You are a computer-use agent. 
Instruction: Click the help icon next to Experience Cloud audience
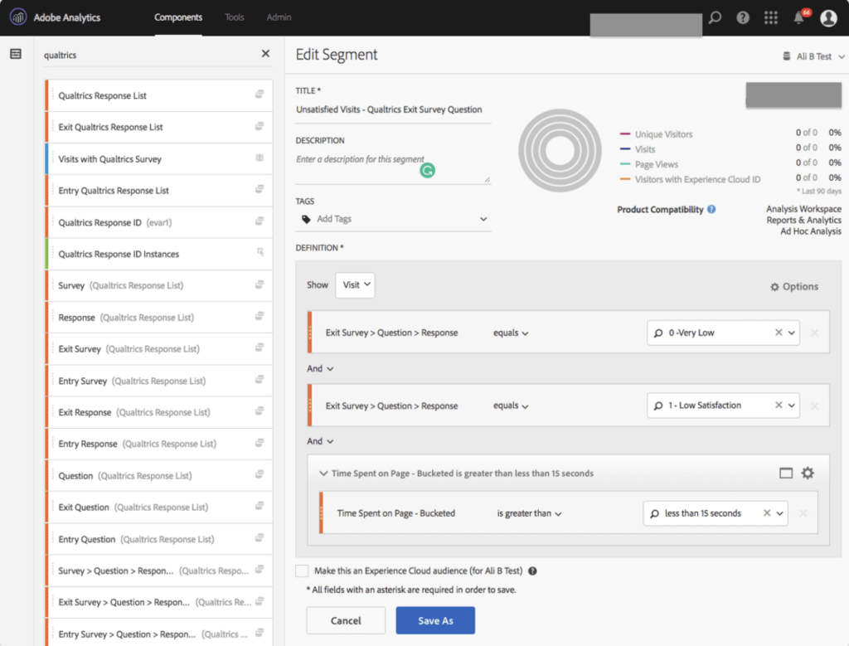tap(532, 571)
